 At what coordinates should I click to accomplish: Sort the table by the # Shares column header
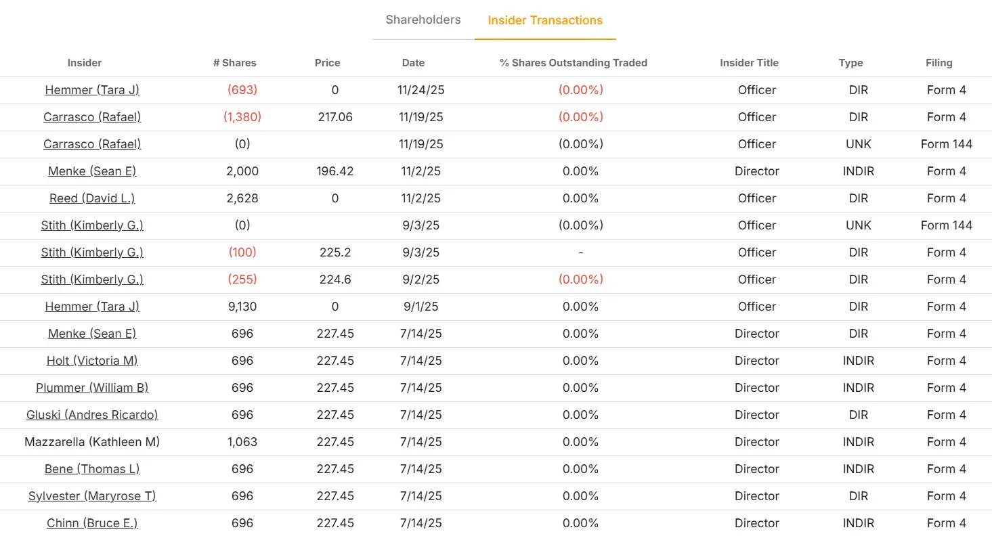tap(234, 62)
